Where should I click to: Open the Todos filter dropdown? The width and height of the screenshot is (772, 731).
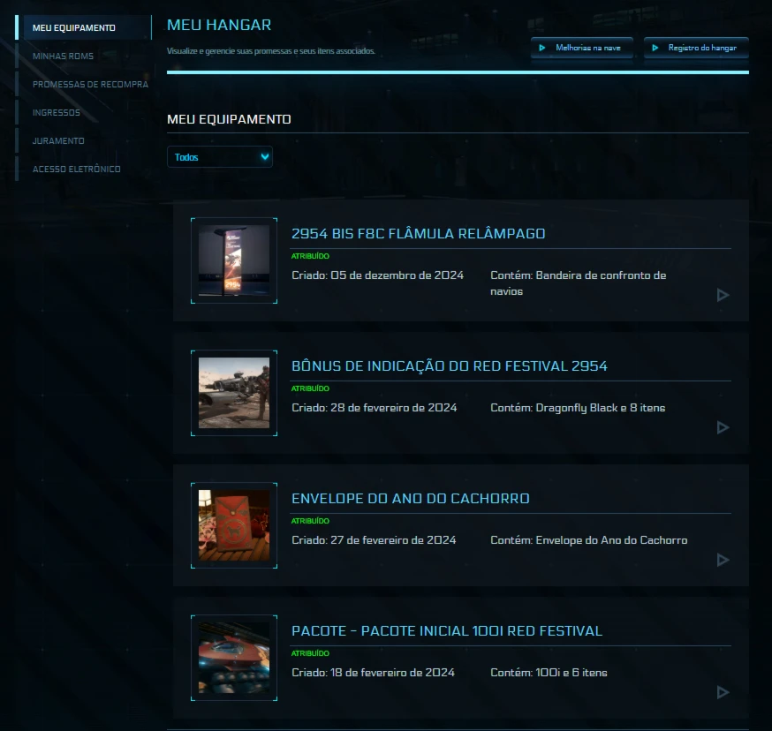(x=220, y=157)
